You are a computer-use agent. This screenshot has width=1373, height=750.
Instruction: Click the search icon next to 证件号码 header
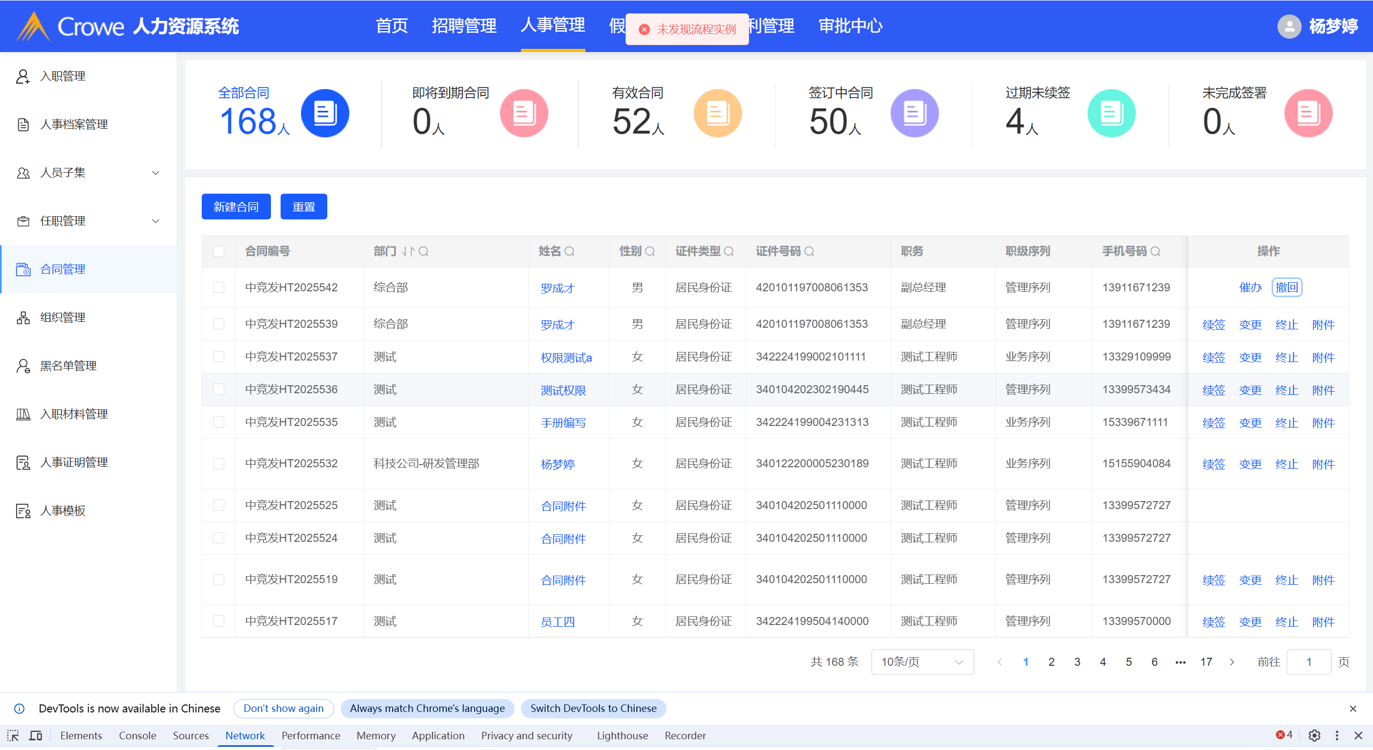(x=810, y=251)
